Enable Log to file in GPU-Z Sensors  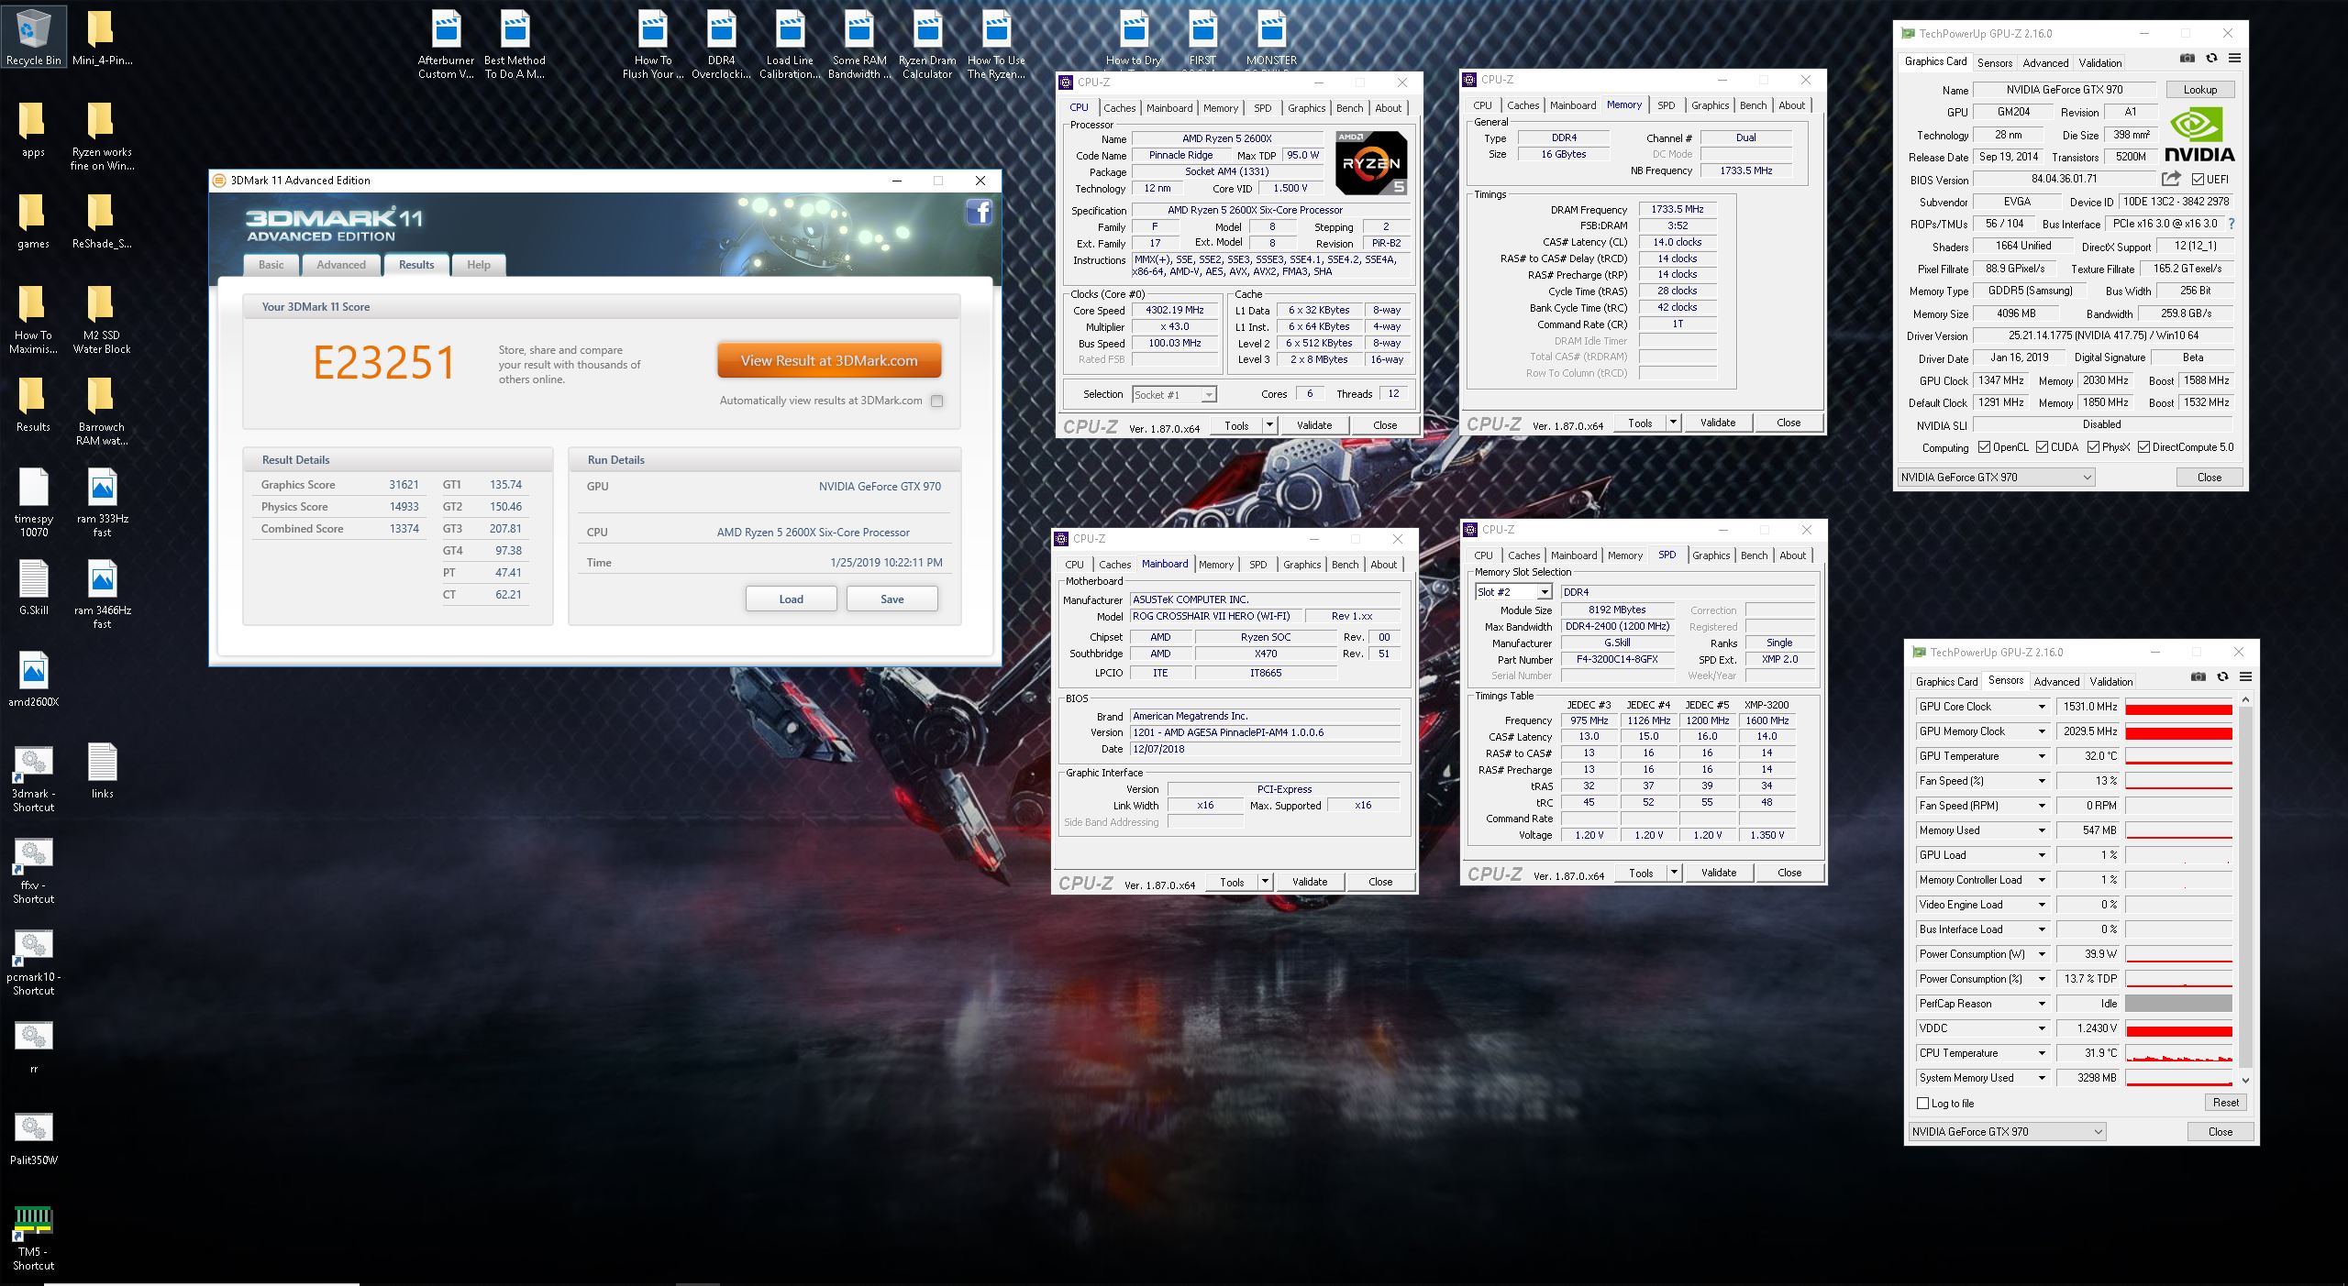(x=1923, y=1103)
